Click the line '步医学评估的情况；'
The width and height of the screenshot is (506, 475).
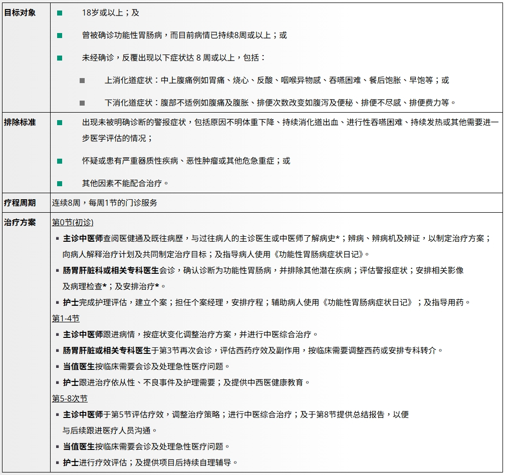pos(117,138)
